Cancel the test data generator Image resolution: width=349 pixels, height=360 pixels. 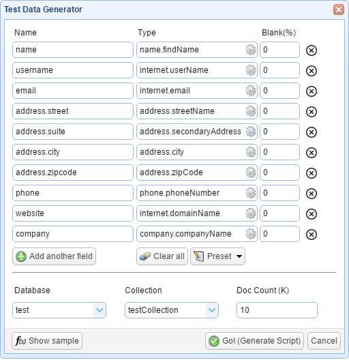pos(324,341)
